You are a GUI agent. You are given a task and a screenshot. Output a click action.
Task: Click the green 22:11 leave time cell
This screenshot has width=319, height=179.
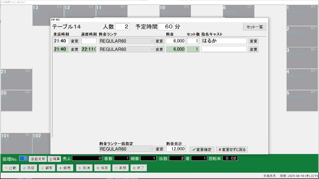pos(89,49)
